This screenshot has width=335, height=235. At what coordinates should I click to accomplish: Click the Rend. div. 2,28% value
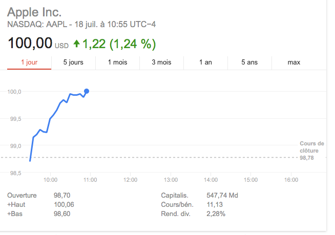tap(216, 213)
